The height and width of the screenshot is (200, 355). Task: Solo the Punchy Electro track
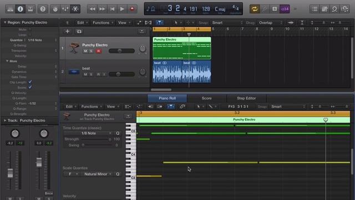[x=91, y=51]
